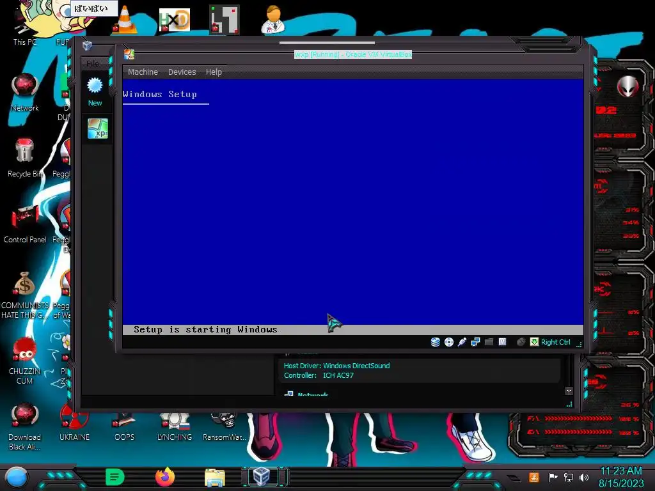Click the mouse integration status icon

[x=521, y=342]
